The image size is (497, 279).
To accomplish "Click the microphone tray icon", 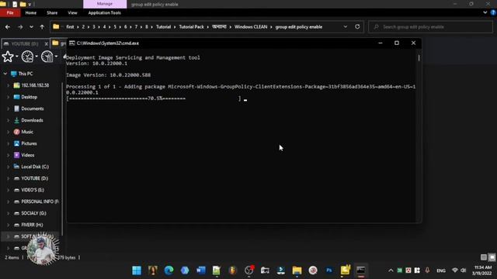I will point(427,270).
